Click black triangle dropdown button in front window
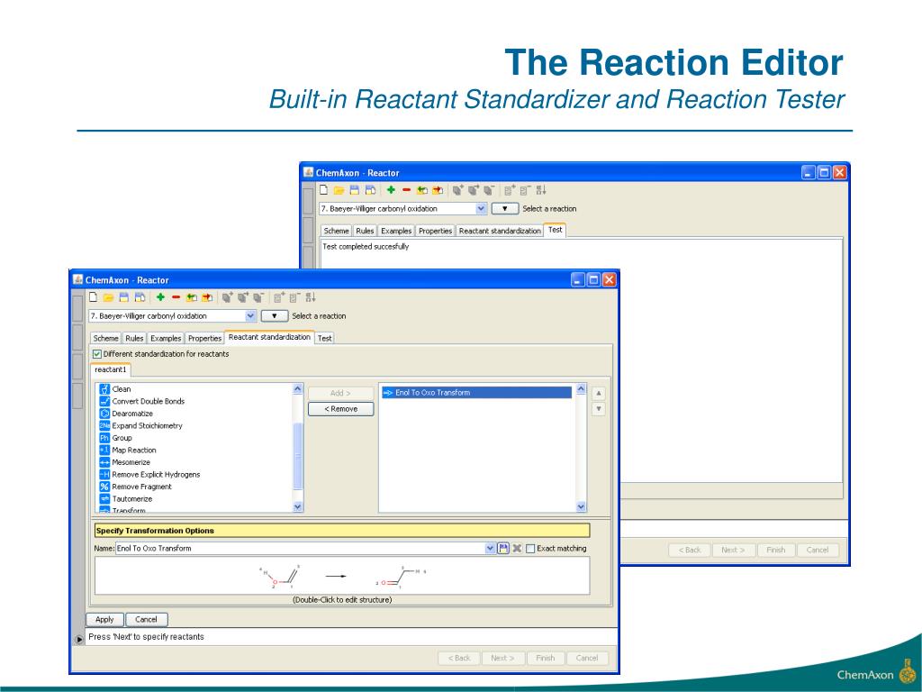922x692 pixels. coord(274,316)
